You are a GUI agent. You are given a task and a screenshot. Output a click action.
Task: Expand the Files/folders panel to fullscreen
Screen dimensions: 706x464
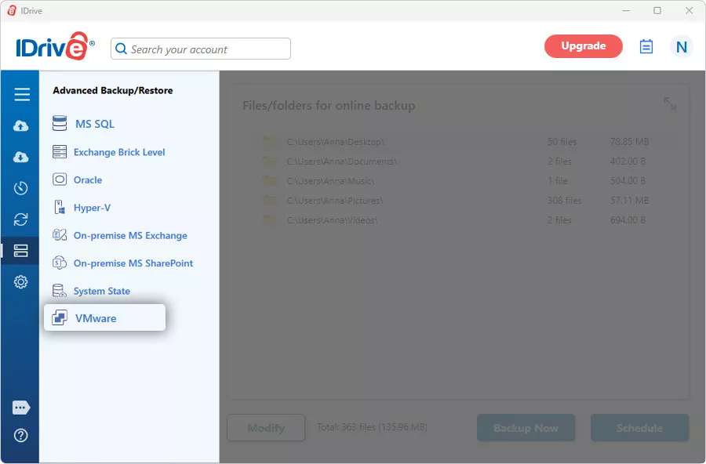click(668, 103)
